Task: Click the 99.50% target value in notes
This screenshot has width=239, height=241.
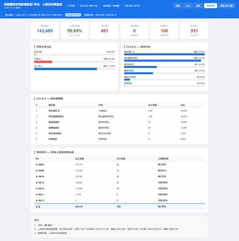Action: click(x=48, y=226)
